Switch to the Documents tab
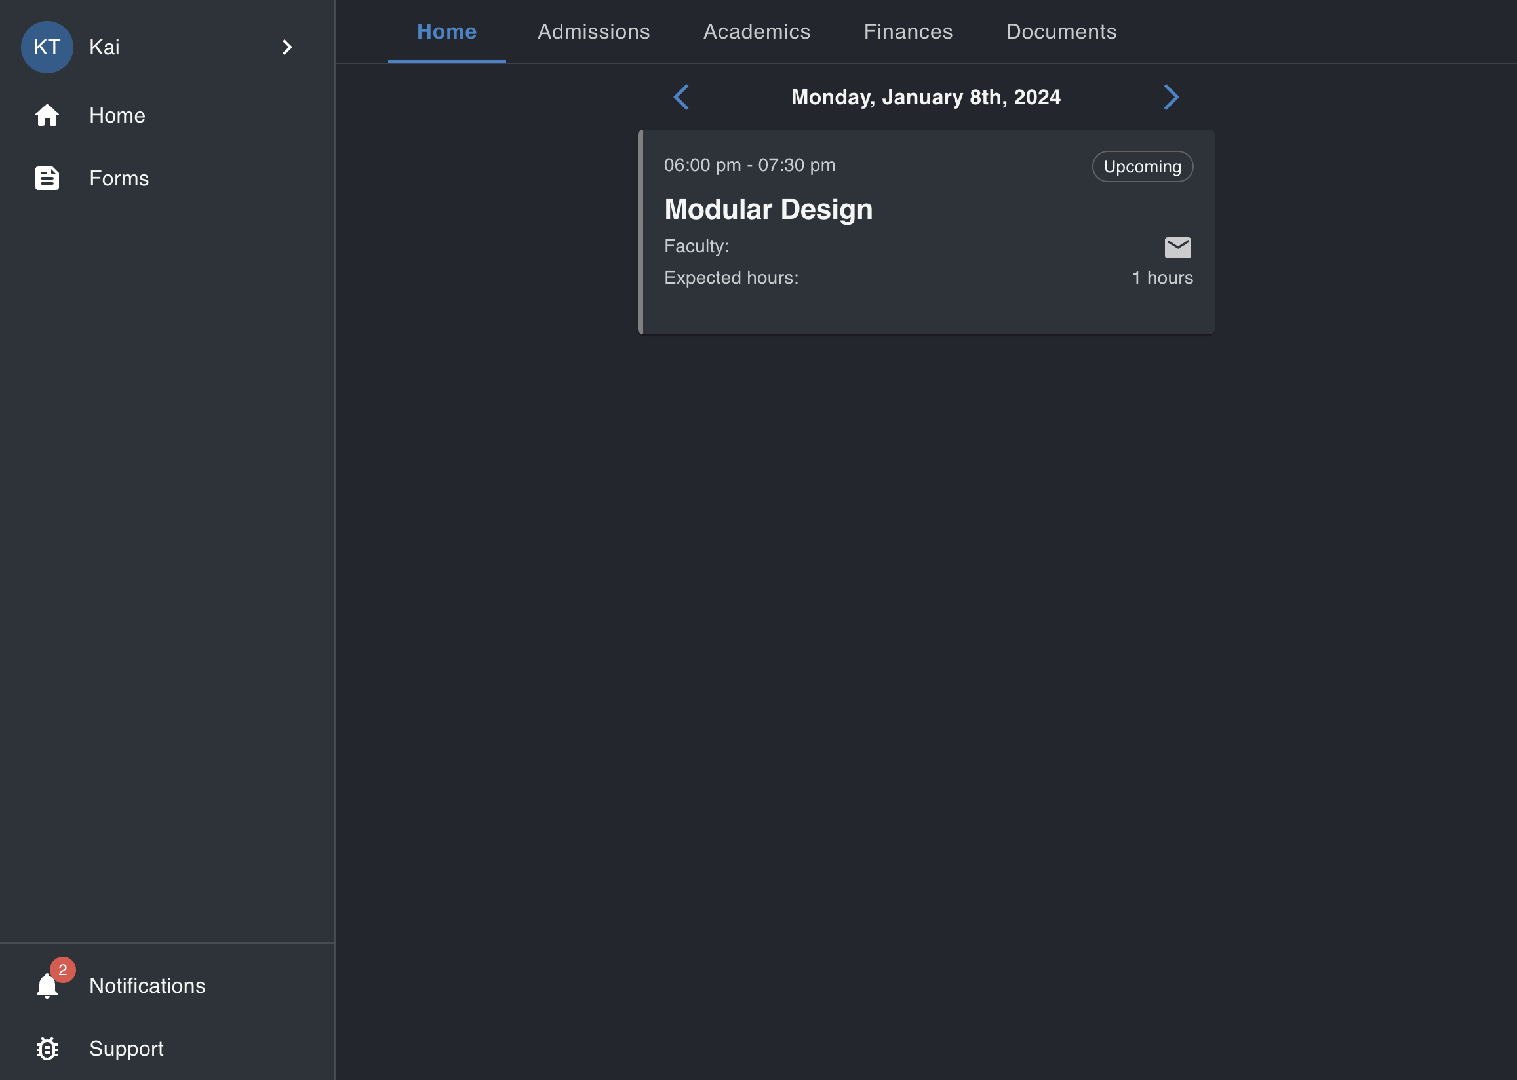Image resolution: width=1517 pixels, height=1080 pixels. pyautogui.click(x=1061, y=31)
